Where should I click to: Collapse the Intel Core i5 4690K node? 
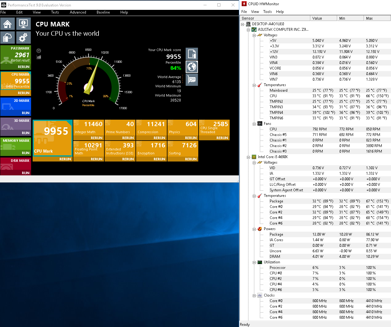click(x=248, y=157)
